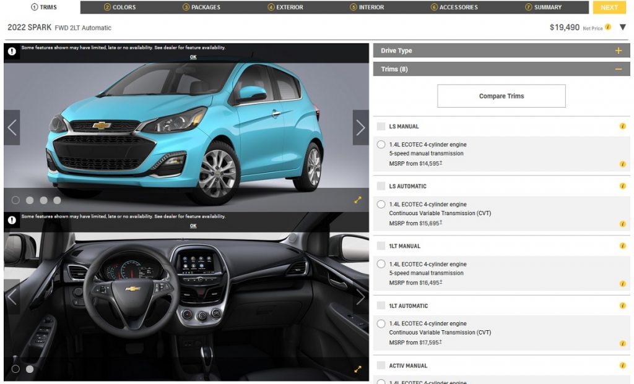Screen dimensions: 634x384
Task: Check the 1LT AUTOMATIC compare checkbox
Action: coord(381,305)
